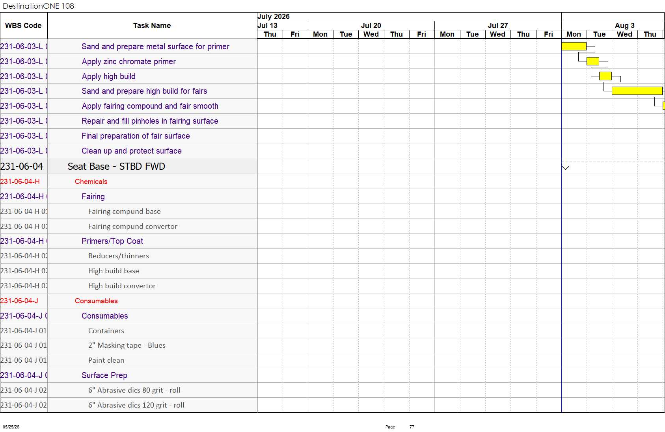The image size is (665, 432).
Task: Open the Surface Prep subgroup row
Action: 129,375
